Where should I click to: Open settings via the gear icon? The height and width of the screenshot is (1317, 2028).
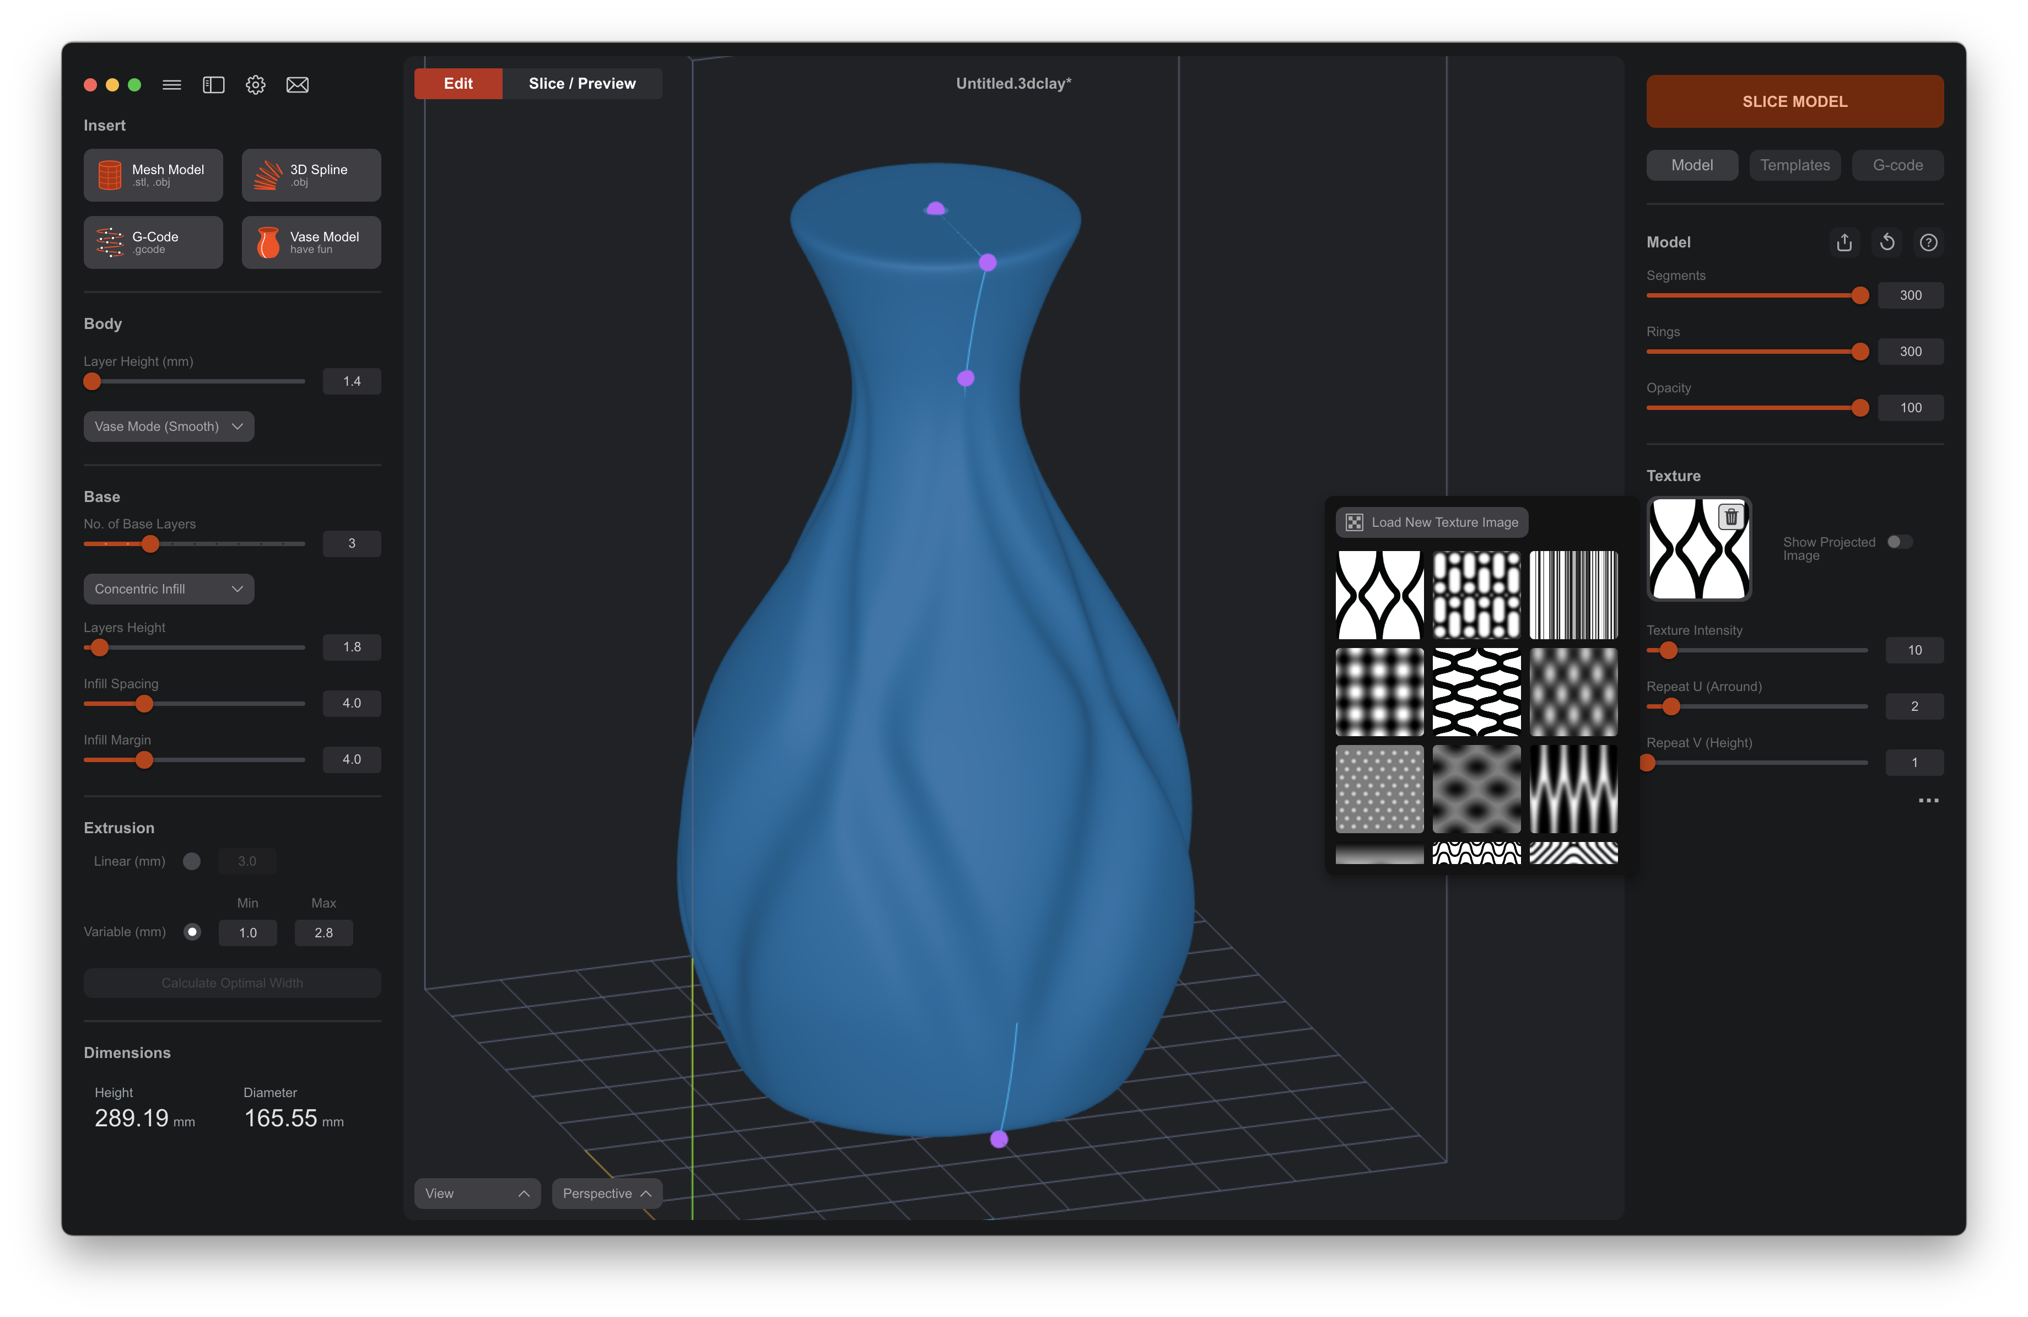(255, 84)
